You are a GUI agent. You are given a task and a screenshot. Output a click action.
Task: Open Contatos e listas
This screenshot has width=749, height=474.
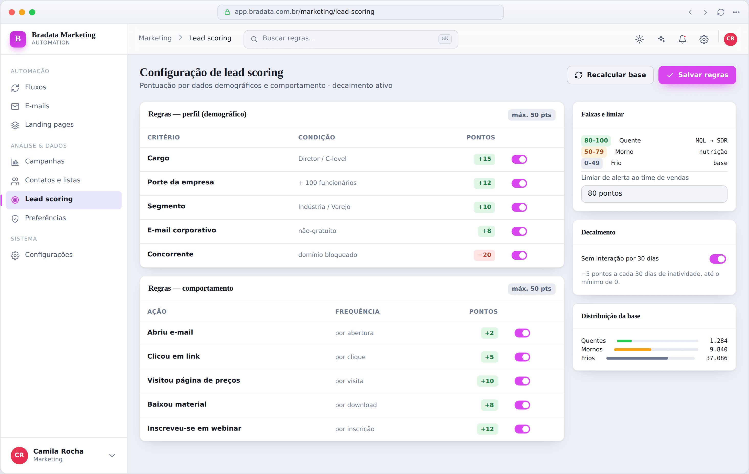tap(63, 181)
